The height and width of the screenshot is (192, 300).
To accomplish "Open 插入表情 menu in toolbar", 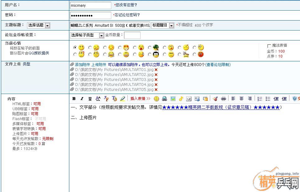I will point(140,99).
